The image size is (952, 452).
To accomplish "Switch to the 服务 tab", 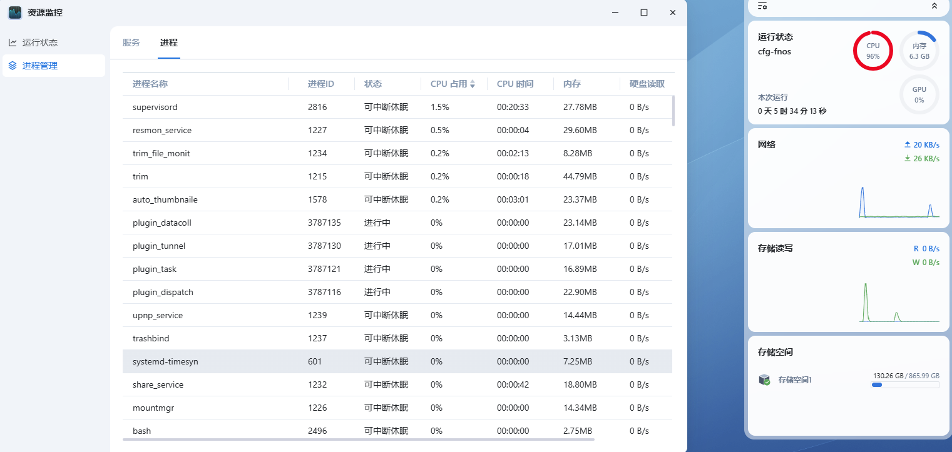I will pyautogui.click(x=131, y=43).
